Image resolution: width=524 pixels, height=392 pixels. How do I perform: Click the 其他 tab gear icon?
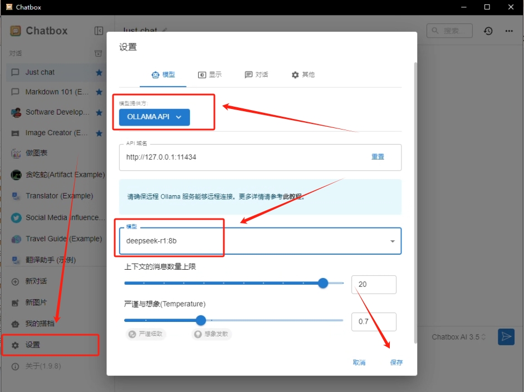click(295, 75)
